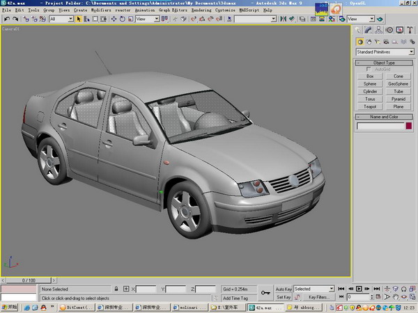The height and width of the screenshot is (313, 418).
Task: Click the Rectangular Selection Region icon
Action: click(x=95, y=19)
